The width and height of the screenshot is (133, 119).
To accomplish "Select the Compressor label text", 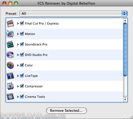I will point(34,86).
